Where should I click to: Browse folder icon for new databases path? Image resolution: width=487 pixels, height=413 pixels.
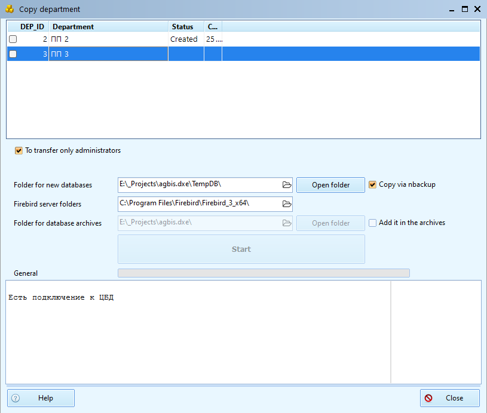click(286, 185)
